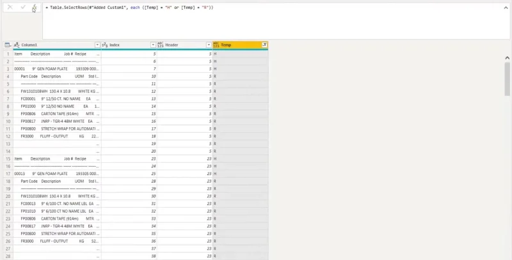Confirm the formula with the checkmark icon
The width and height of the screenshot is (512, 260).
(x=23, y=7)
